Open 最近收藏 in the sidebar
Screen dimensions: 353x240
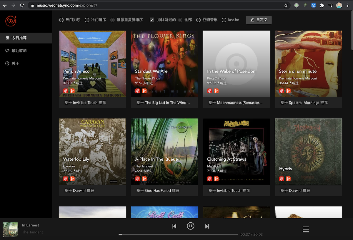(x=19, y=51)
